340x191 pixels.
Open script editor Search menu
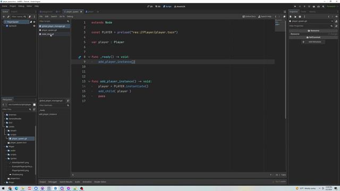[x=54, y=16]
